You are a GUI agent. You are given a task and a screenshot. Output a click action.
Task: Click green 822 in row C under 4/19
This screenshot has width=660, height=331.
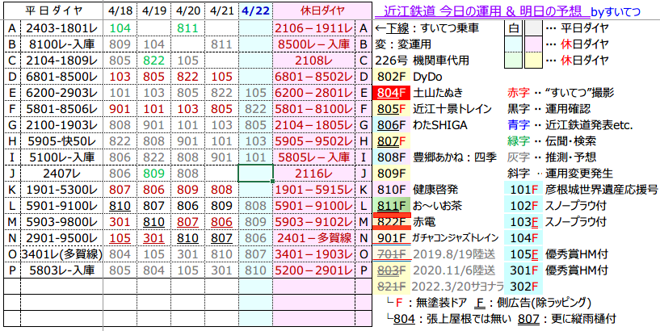point(153,61)
